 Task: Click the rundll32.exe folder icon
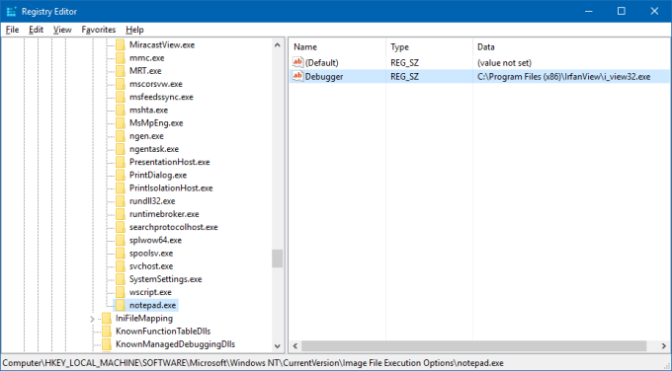point(121,201)
